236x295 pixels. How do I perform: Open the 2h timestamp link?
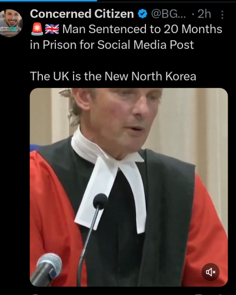(204, 14)
